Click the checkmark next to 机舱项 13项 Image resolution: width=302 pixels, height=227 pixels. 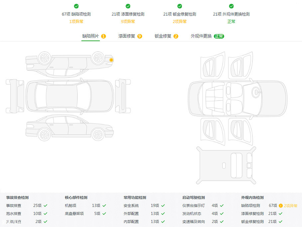[104, 206]
